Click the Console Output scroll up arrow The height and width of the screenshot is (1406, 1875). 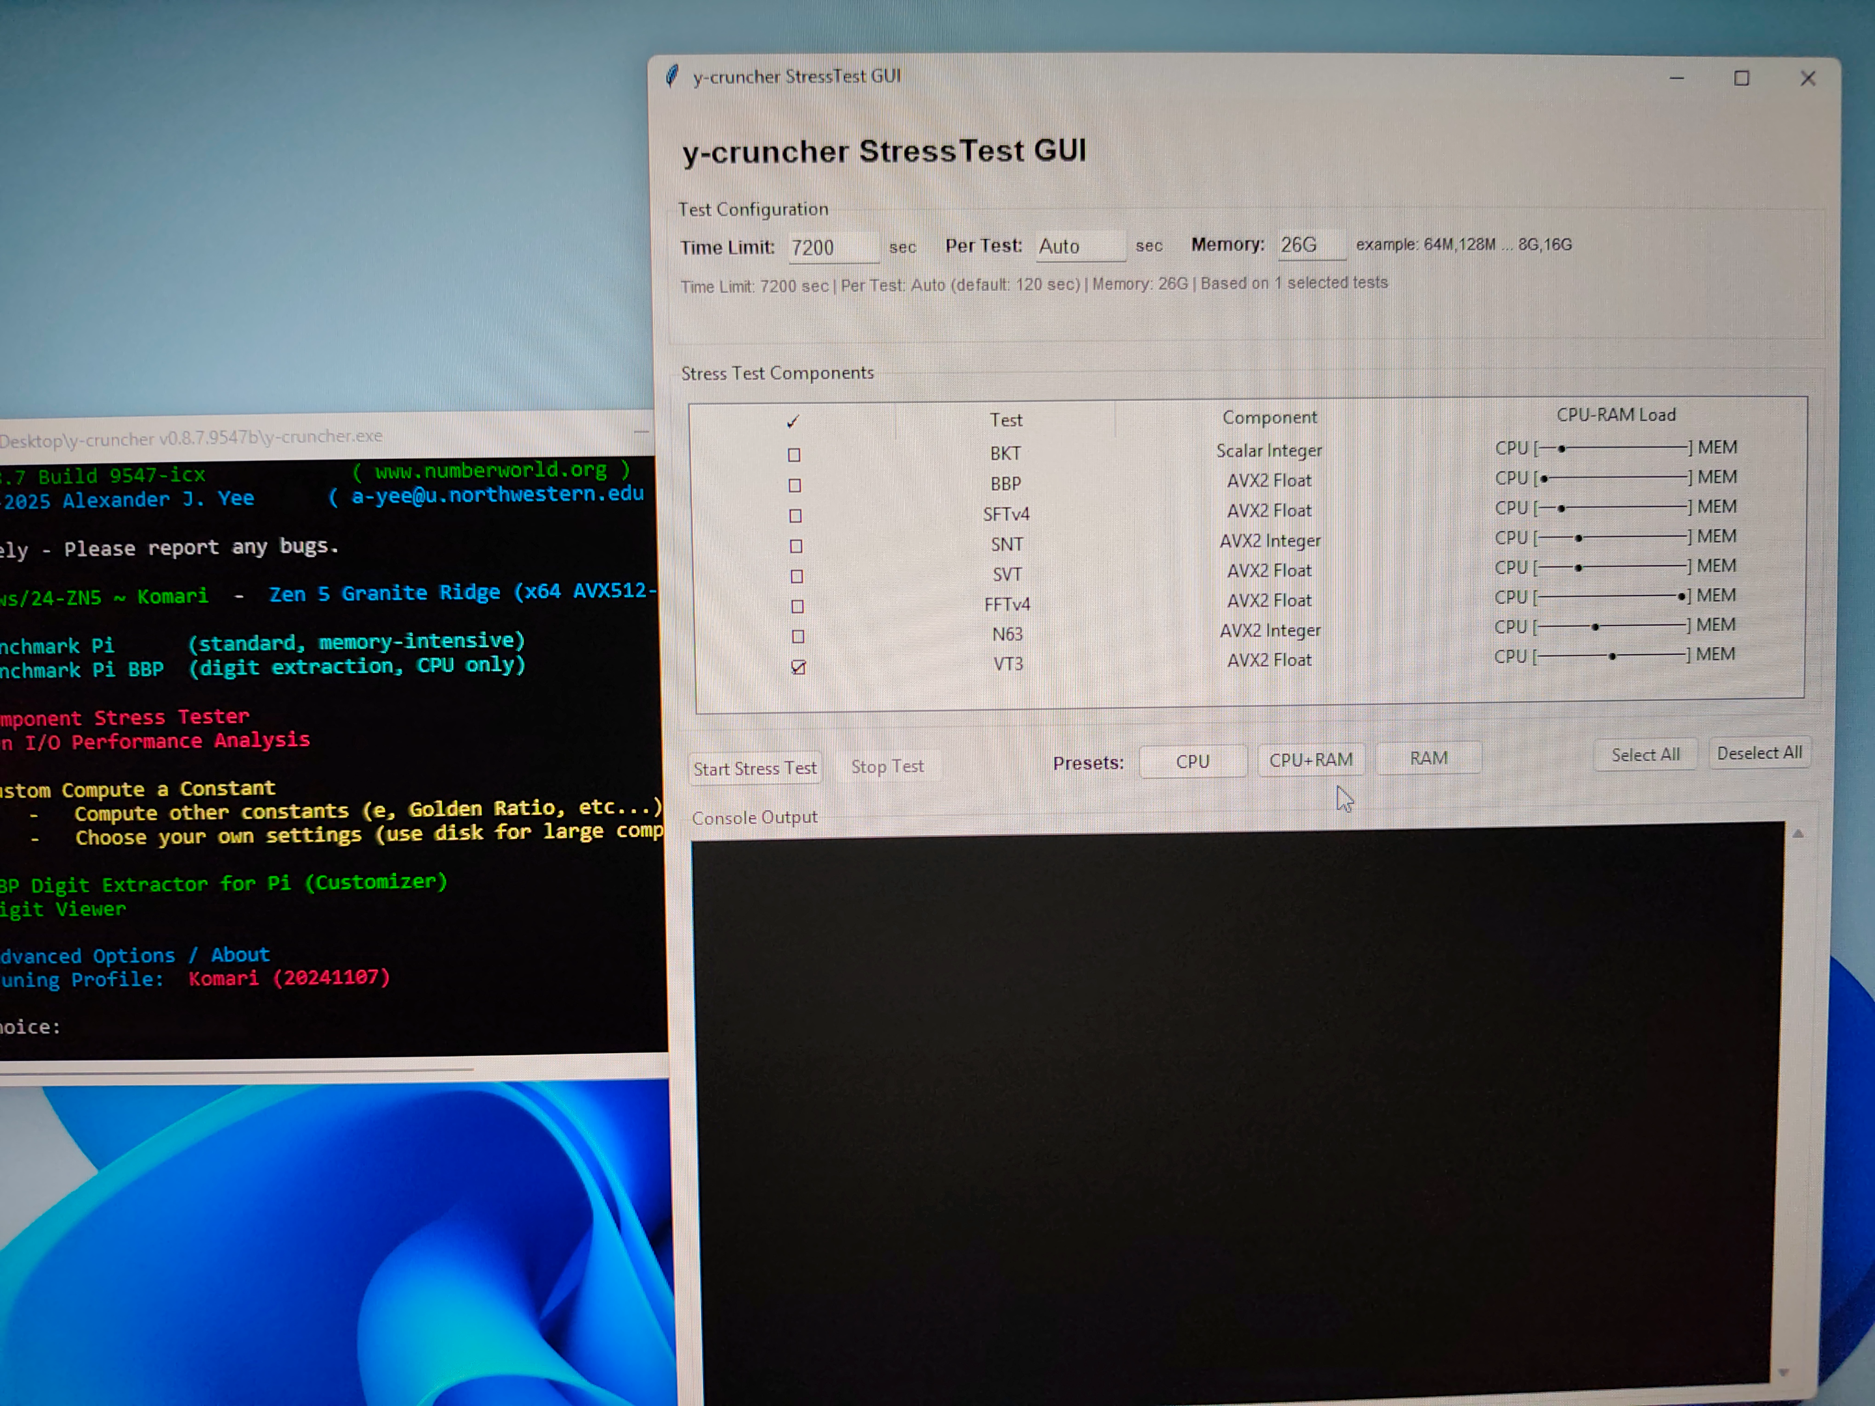pyautogui.click(x=1798, y=834)
